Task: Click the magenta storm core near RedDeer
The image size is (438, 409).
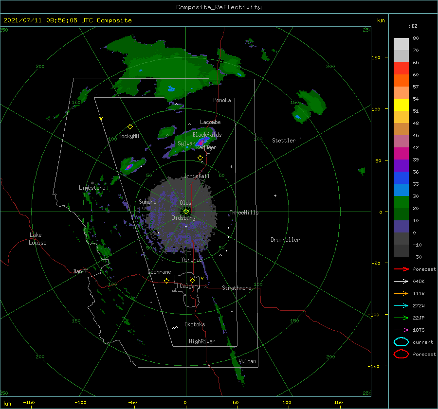Action: 200,144
